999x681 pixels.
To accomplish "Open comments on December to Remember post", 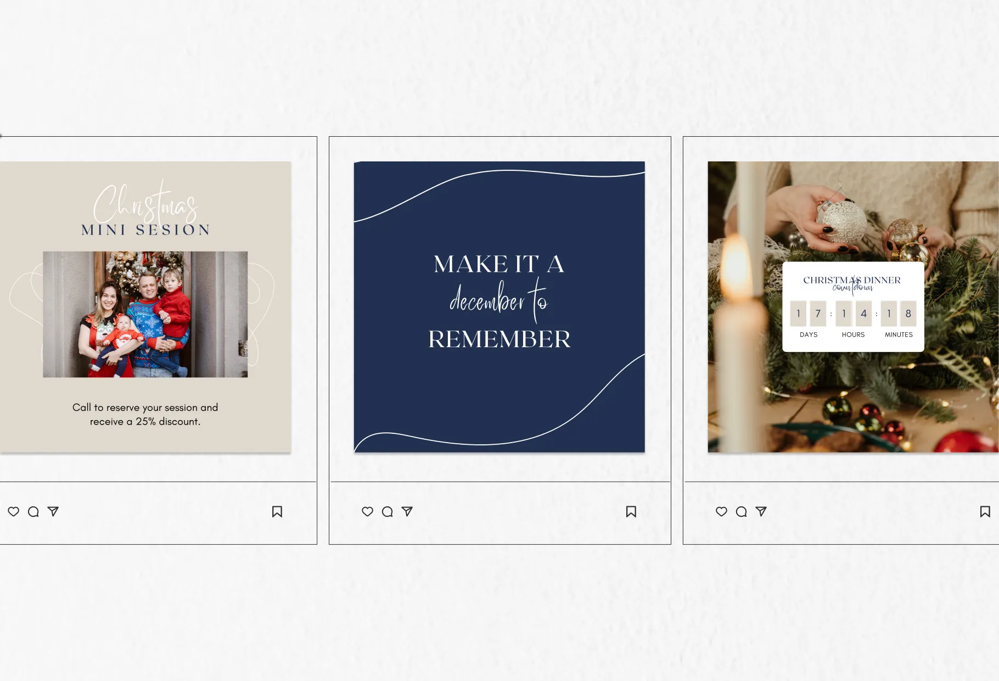I will [388, 512].
